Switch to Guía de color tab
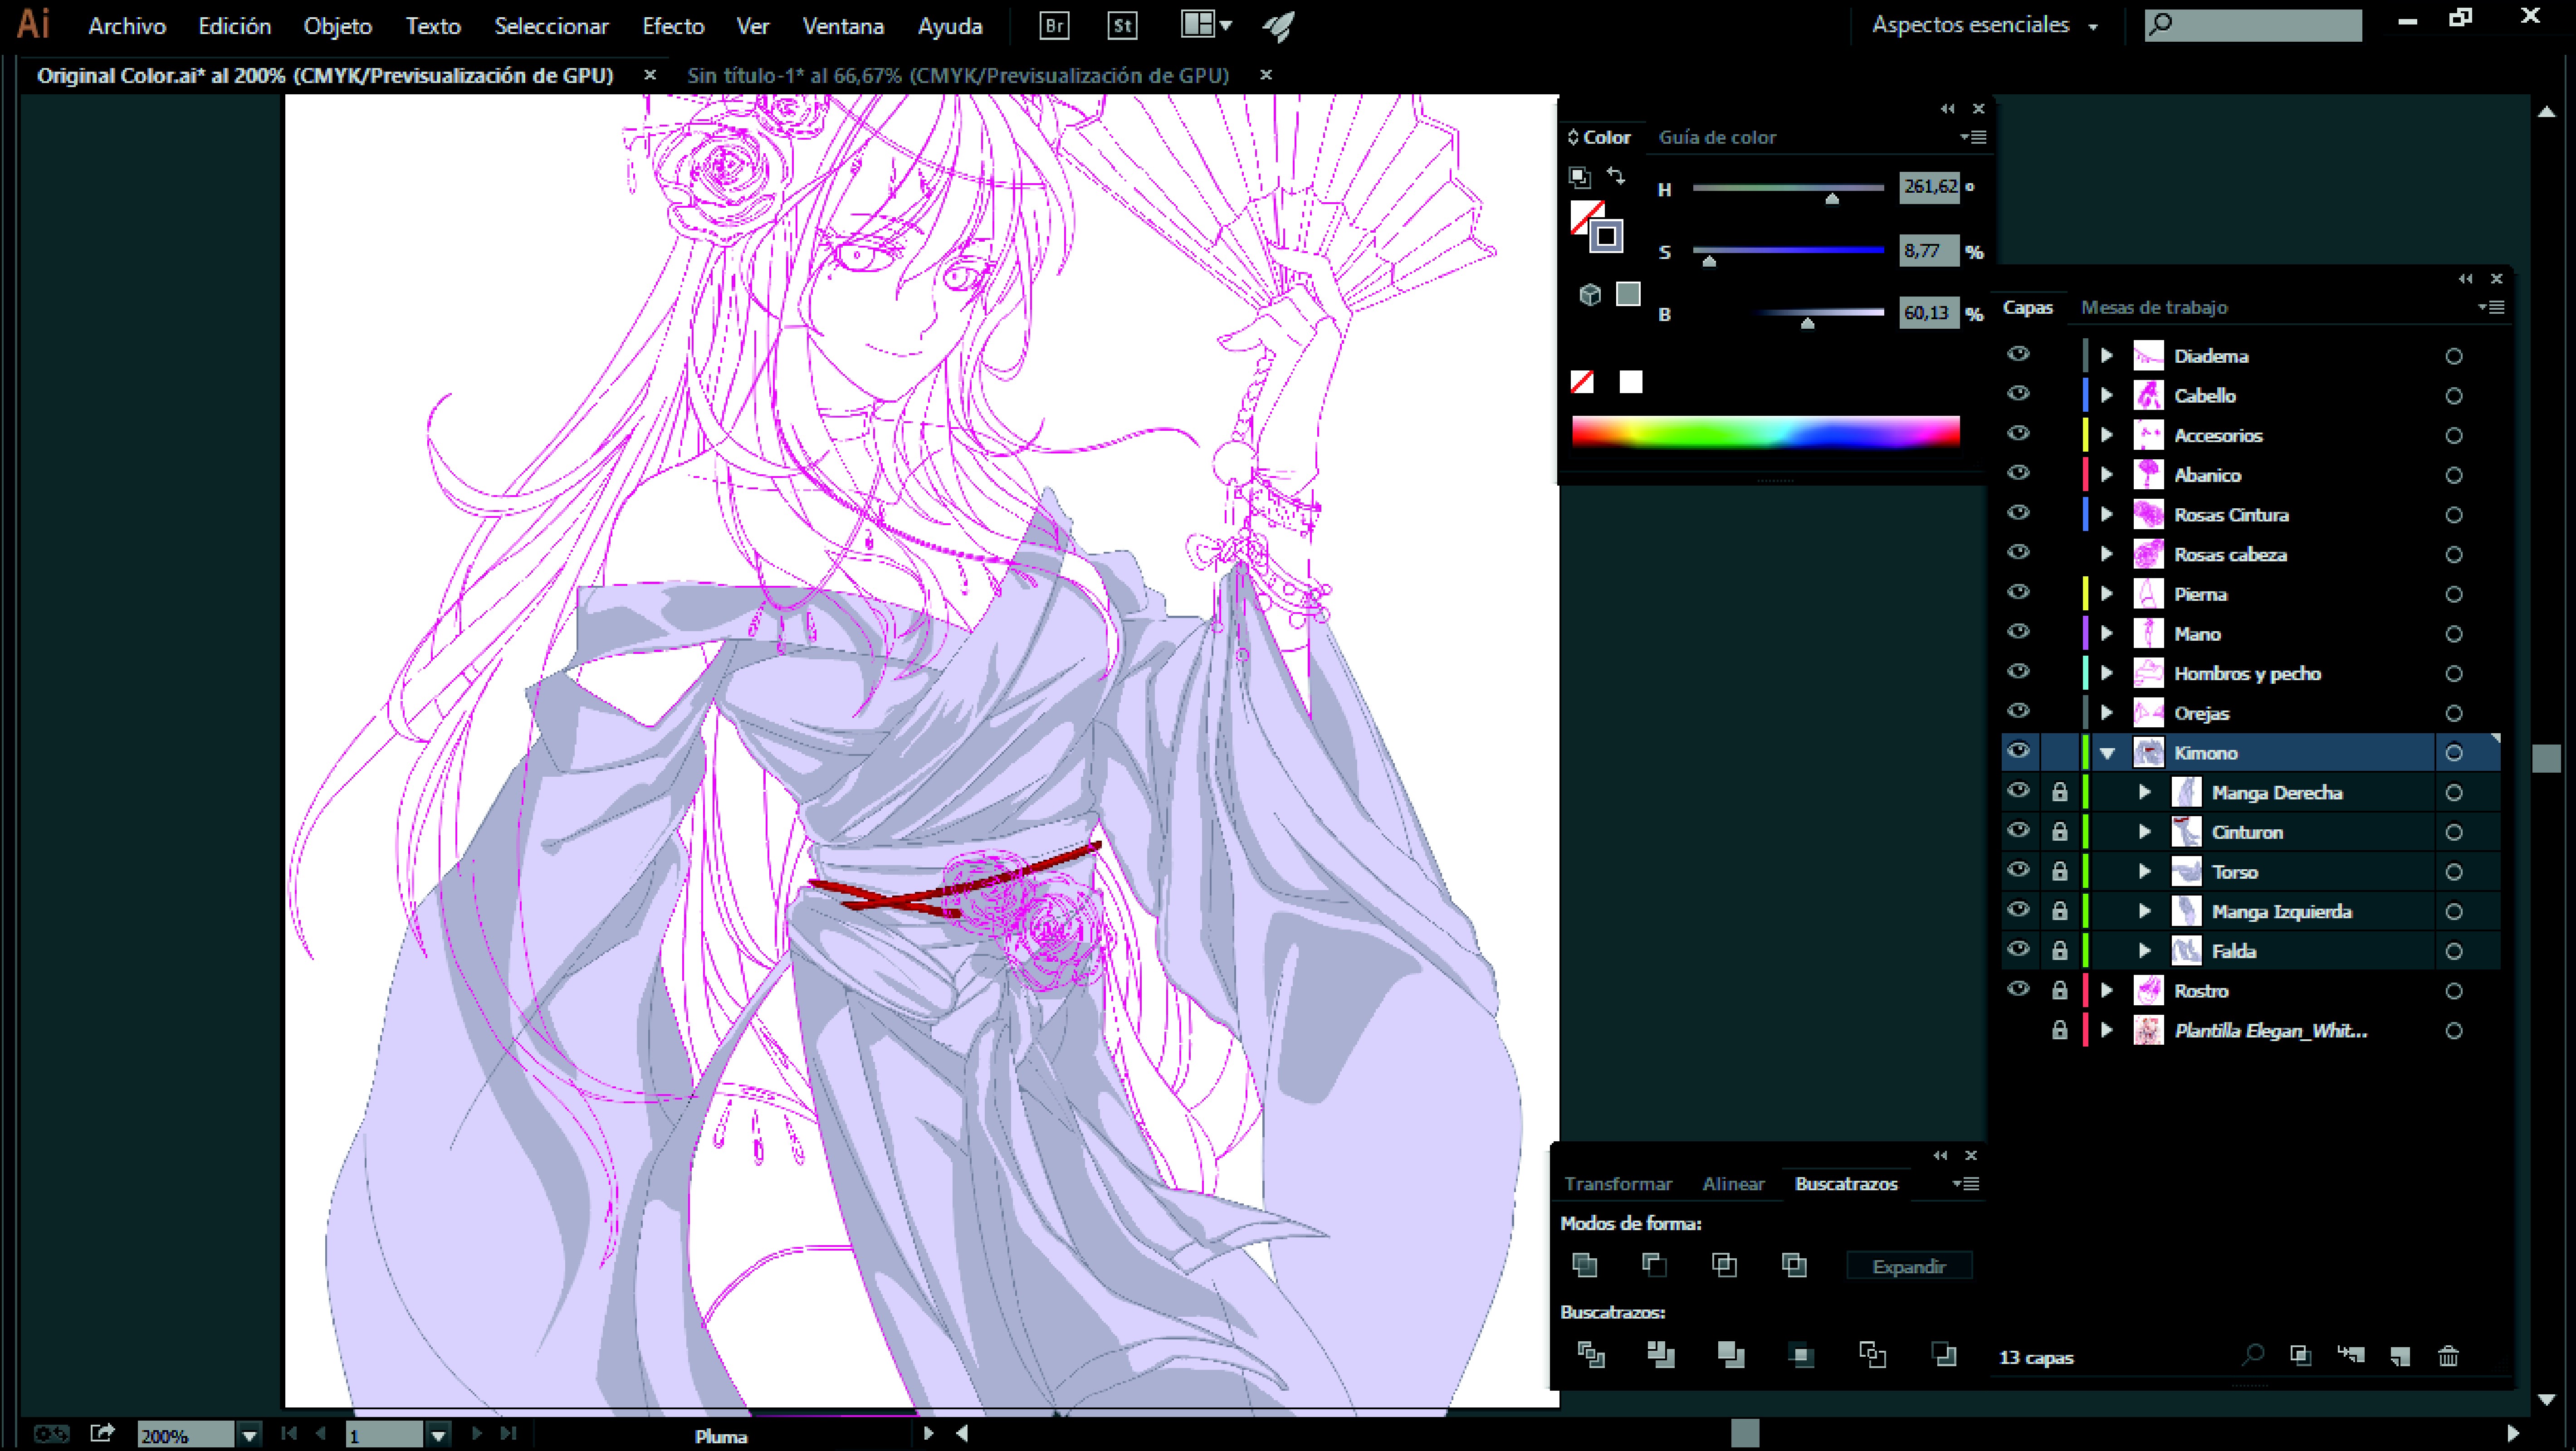This screenshot has height=1451, width=2576. (1717, 138)
